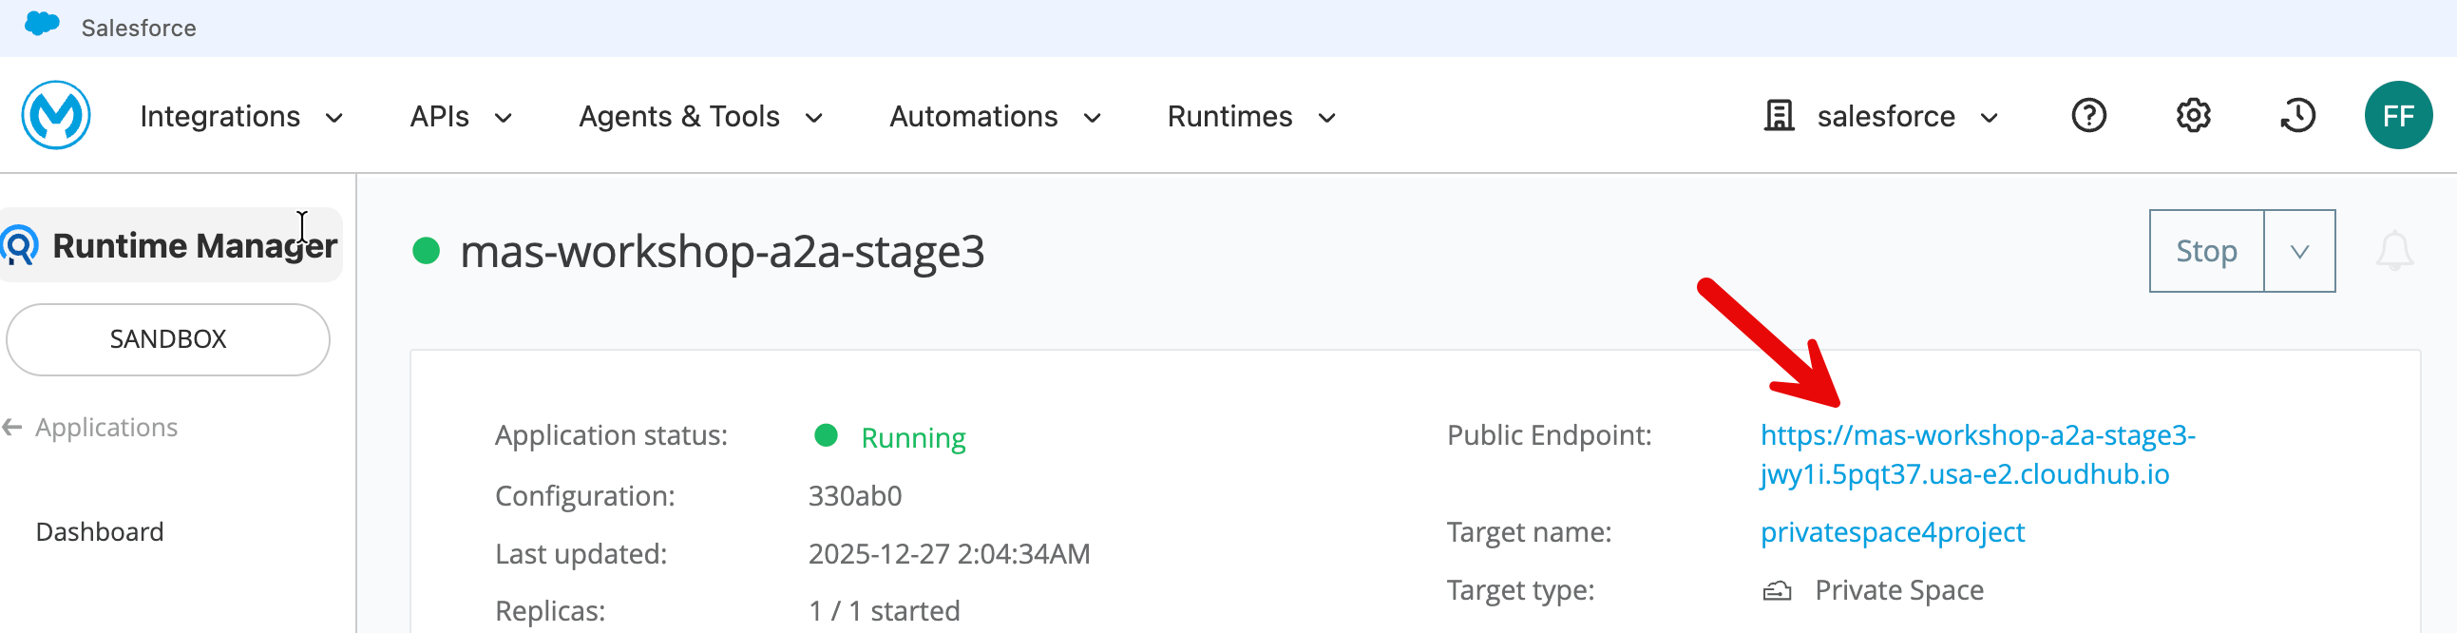Click the Salesforce tab title text
Viewport: 2457px width, 633px height.
coord(139,28)
